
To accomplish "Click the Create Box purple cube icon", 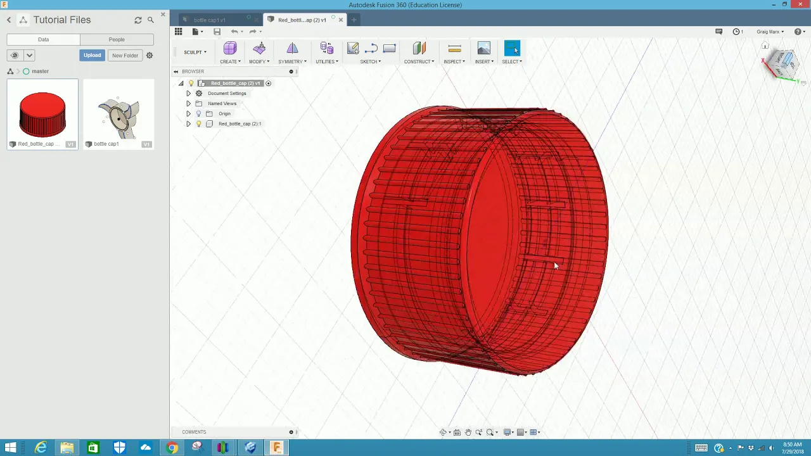I will pos(229,49).
